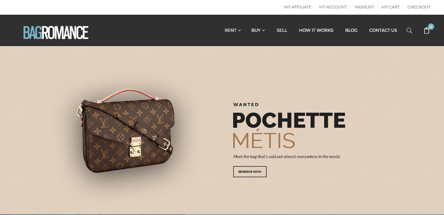View the WISHLIST link
Image resolution: width=444 pixels, height=215 pixels.
[x=364, y=7]
